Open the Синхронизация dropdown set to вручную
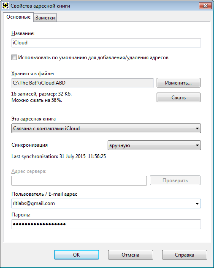This screenshot has width=214, height=268. [x=154, y=145]
